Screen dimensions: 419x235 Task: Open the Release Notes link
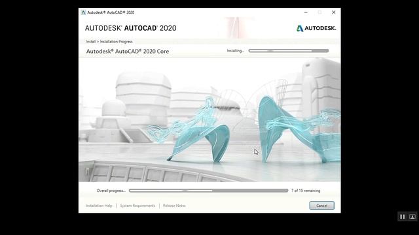coord(174,206)
